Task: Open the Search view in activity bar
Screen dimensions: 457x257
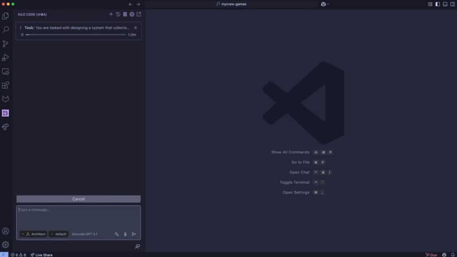Action: point(5,29)
